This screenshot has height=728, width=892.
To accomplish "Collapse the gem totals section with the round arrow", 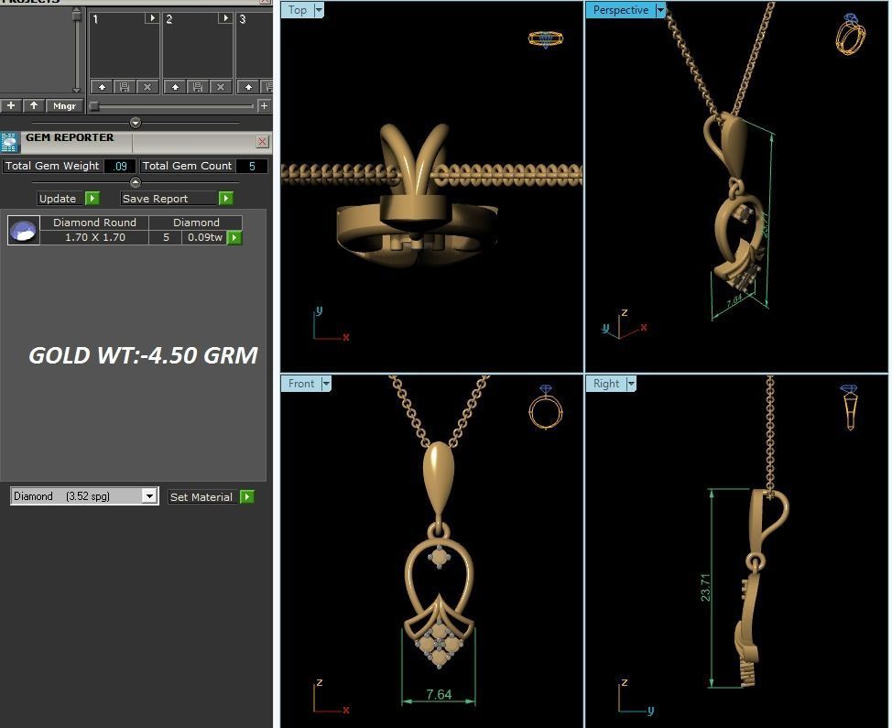I will [136, 182].
